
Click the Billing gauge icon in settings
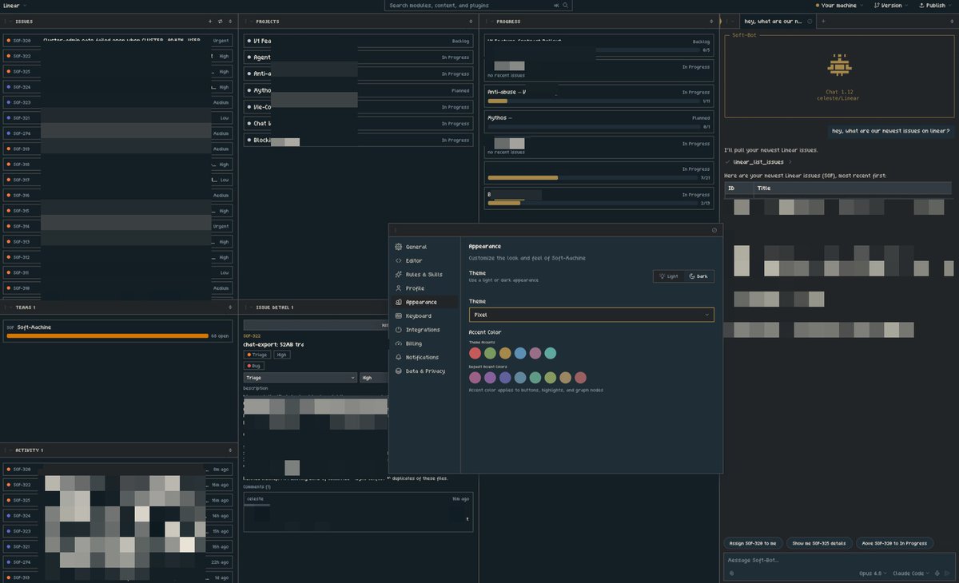[x=398, y=343]
